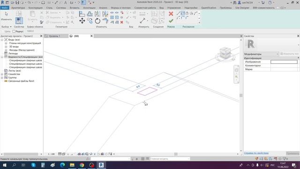Image resolution: width=300 pixels, height=169 pixels.
Task: Activate the Copy tool
Action: point(90,21)
